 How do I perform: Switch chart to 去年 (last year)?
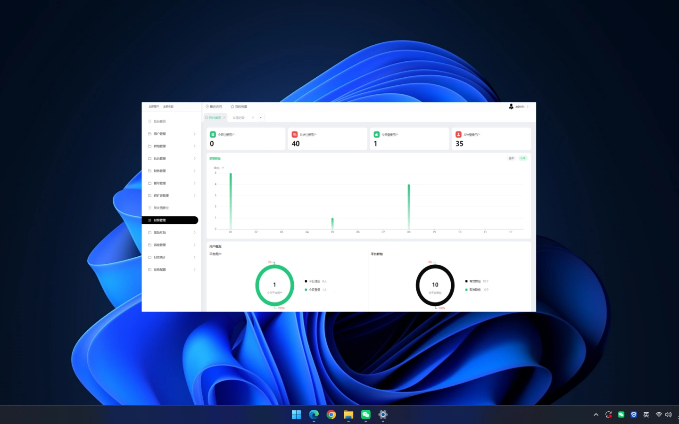(x=512, y=158)
